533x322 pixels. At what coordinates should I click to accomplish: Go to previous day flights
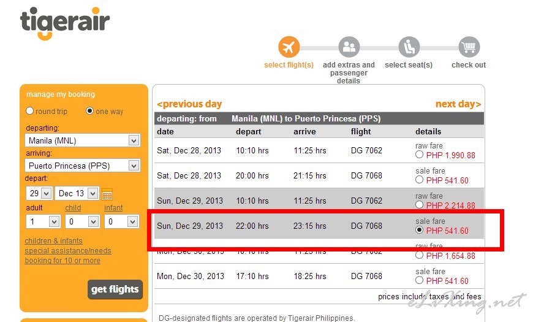click(189, 104)
